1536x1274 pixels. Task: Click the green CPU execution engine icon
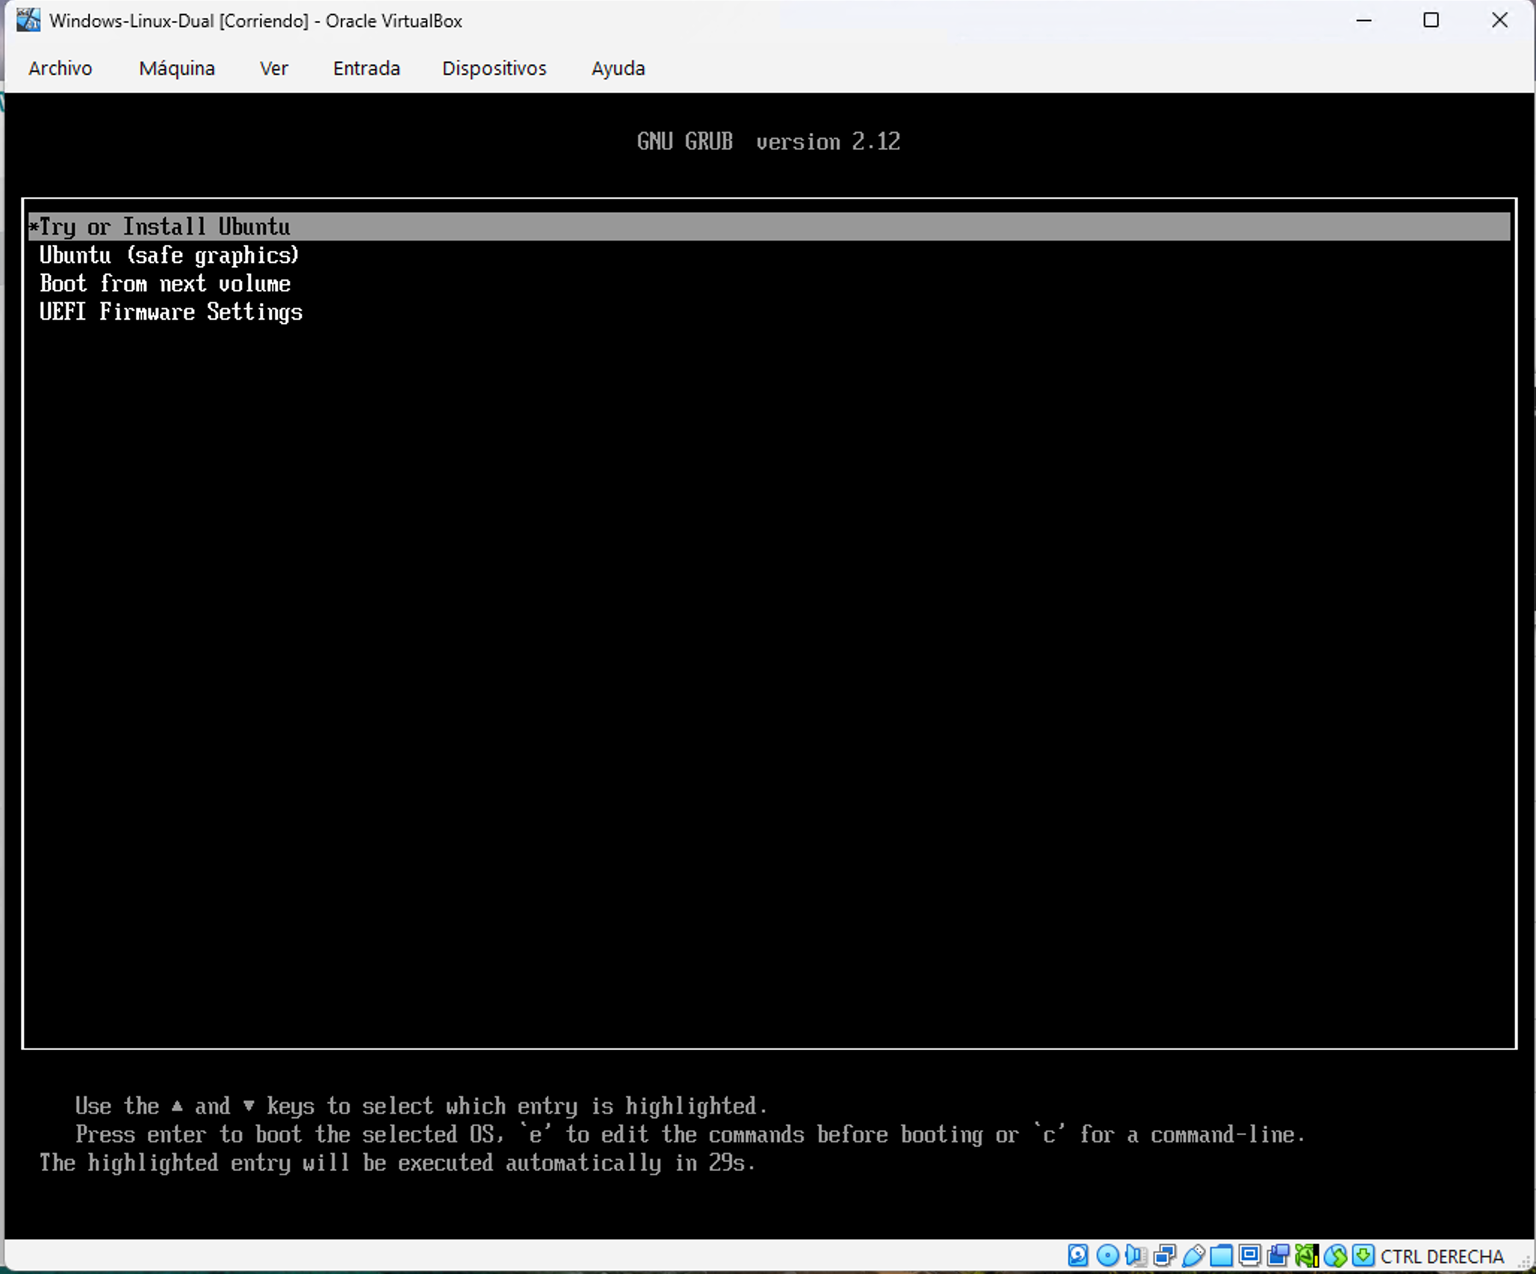click(1307, 1255)
